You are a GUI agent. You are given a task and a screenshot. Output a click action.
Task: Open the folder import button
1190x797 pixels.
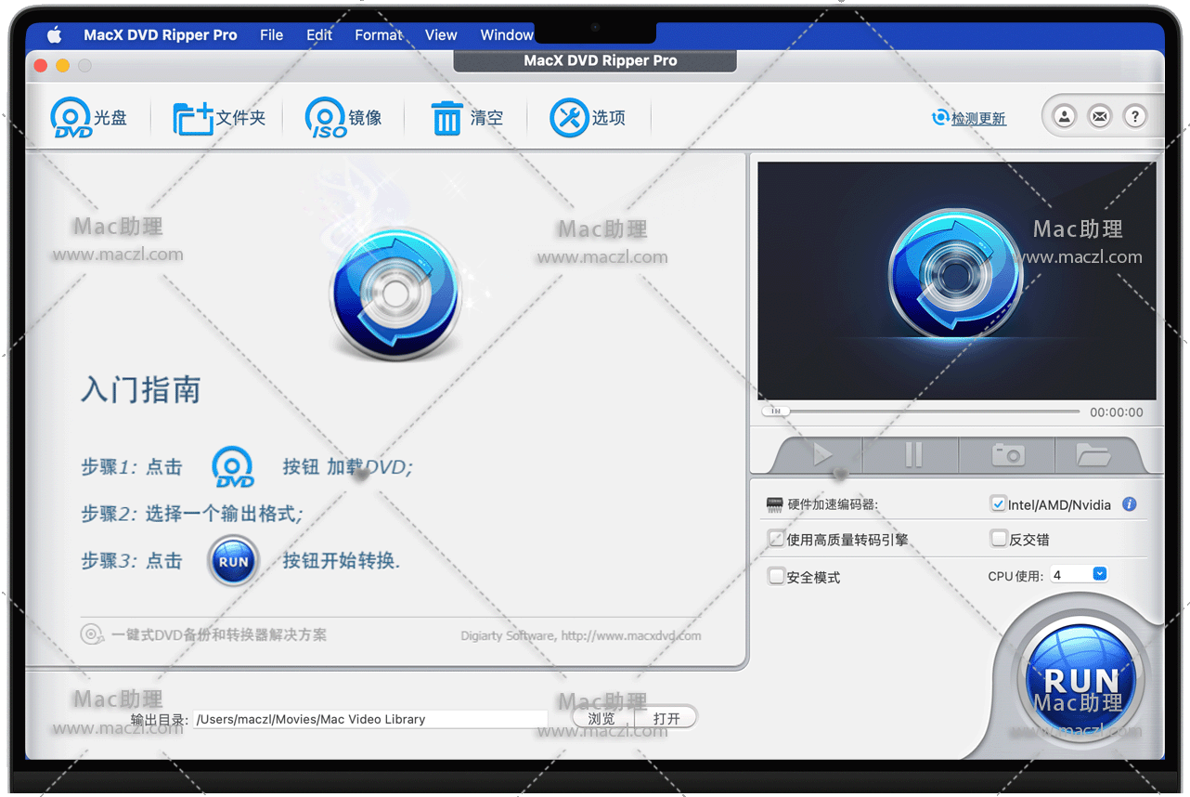tap(193, 118)
